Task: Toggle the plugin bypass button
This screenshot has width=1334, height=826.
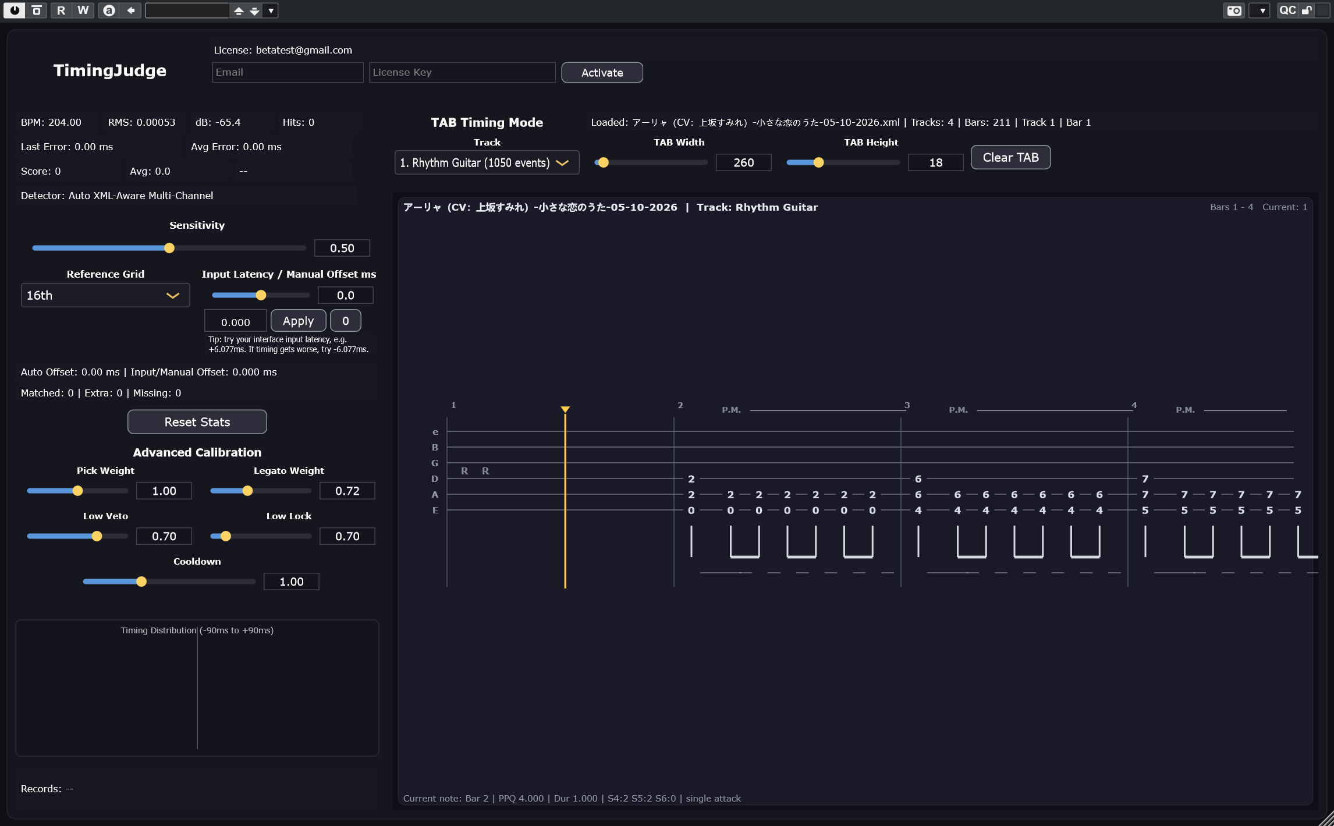Action: coord(37,10)
